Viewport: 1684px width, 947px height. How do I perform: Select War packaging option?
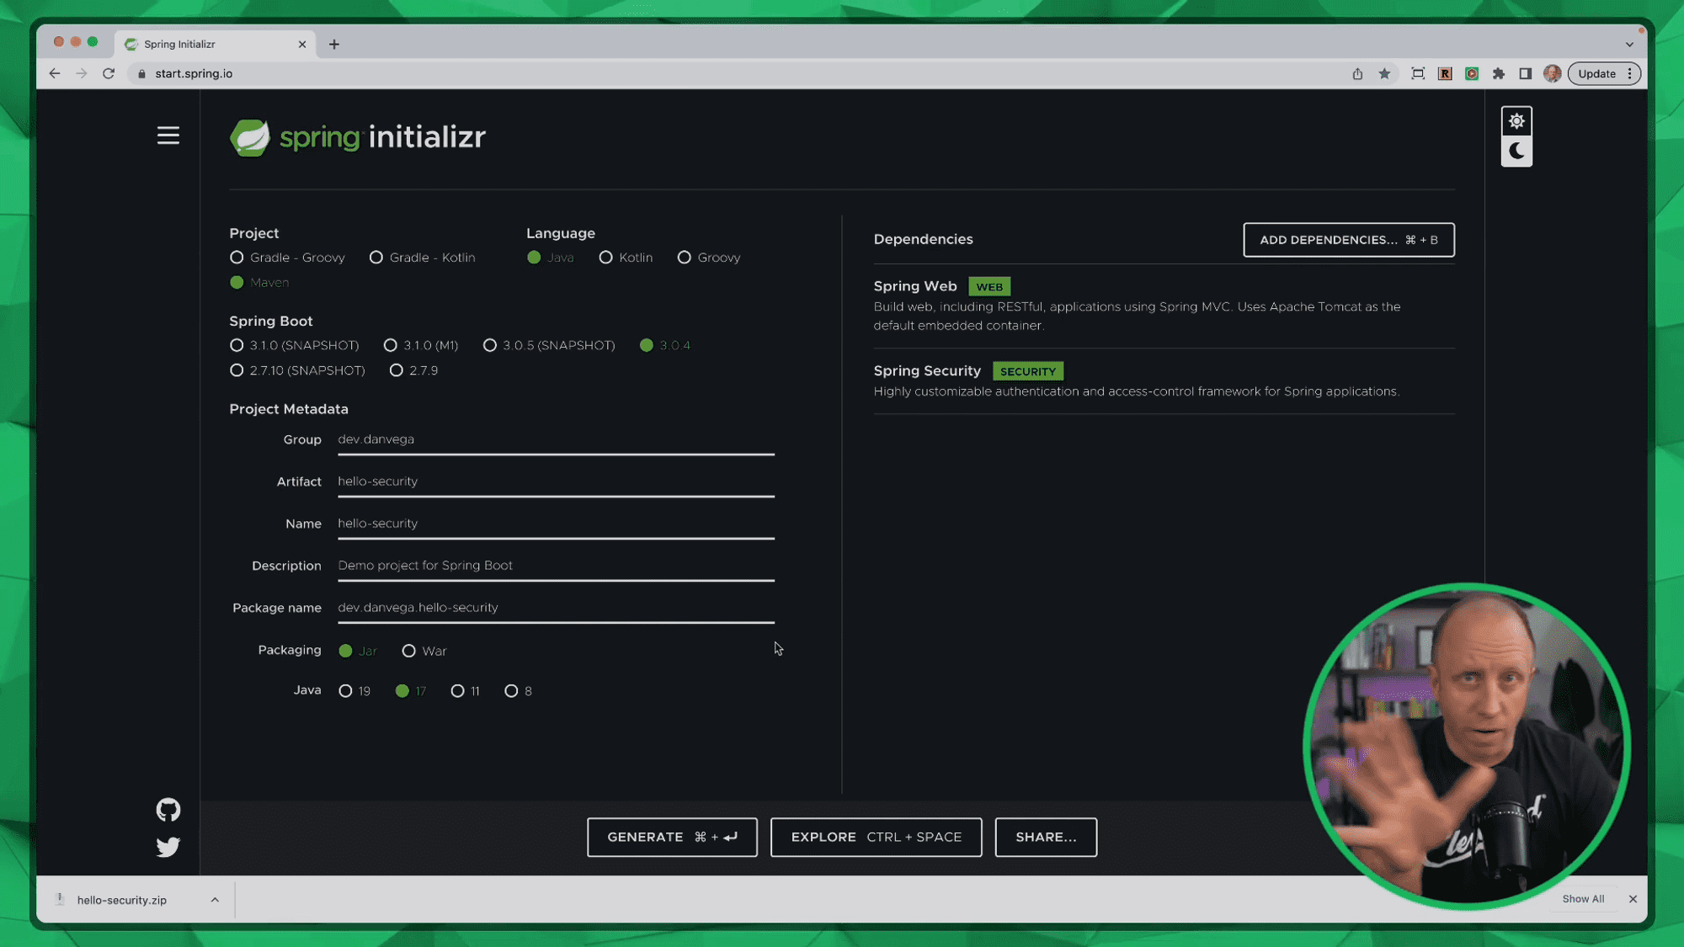(409, 651)
